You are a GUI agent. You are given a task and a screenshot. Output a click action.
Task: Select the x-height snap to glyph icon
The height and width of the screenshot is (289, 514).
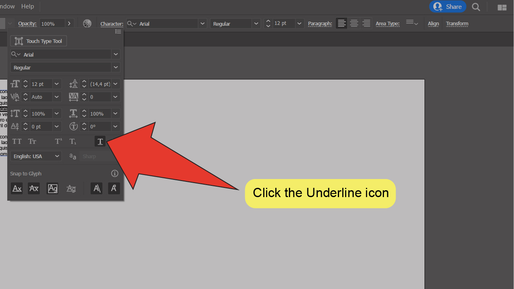coord(34,188)
